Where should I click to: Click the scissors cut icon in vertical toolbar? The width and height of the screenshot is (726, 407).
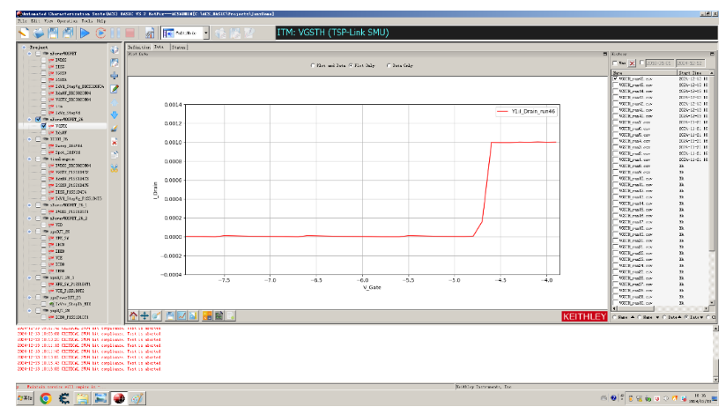115,168
